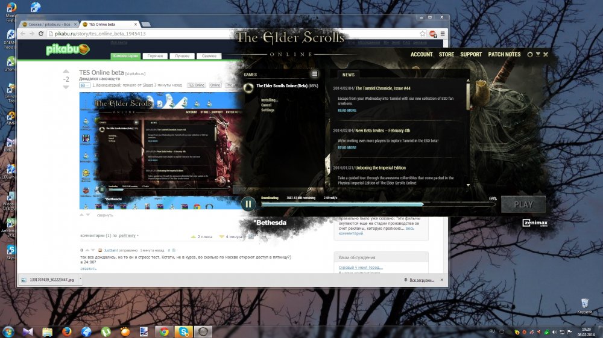603x338 pixels.
Task: Click the launcher refresh circle icon
Action: [530, 55]
